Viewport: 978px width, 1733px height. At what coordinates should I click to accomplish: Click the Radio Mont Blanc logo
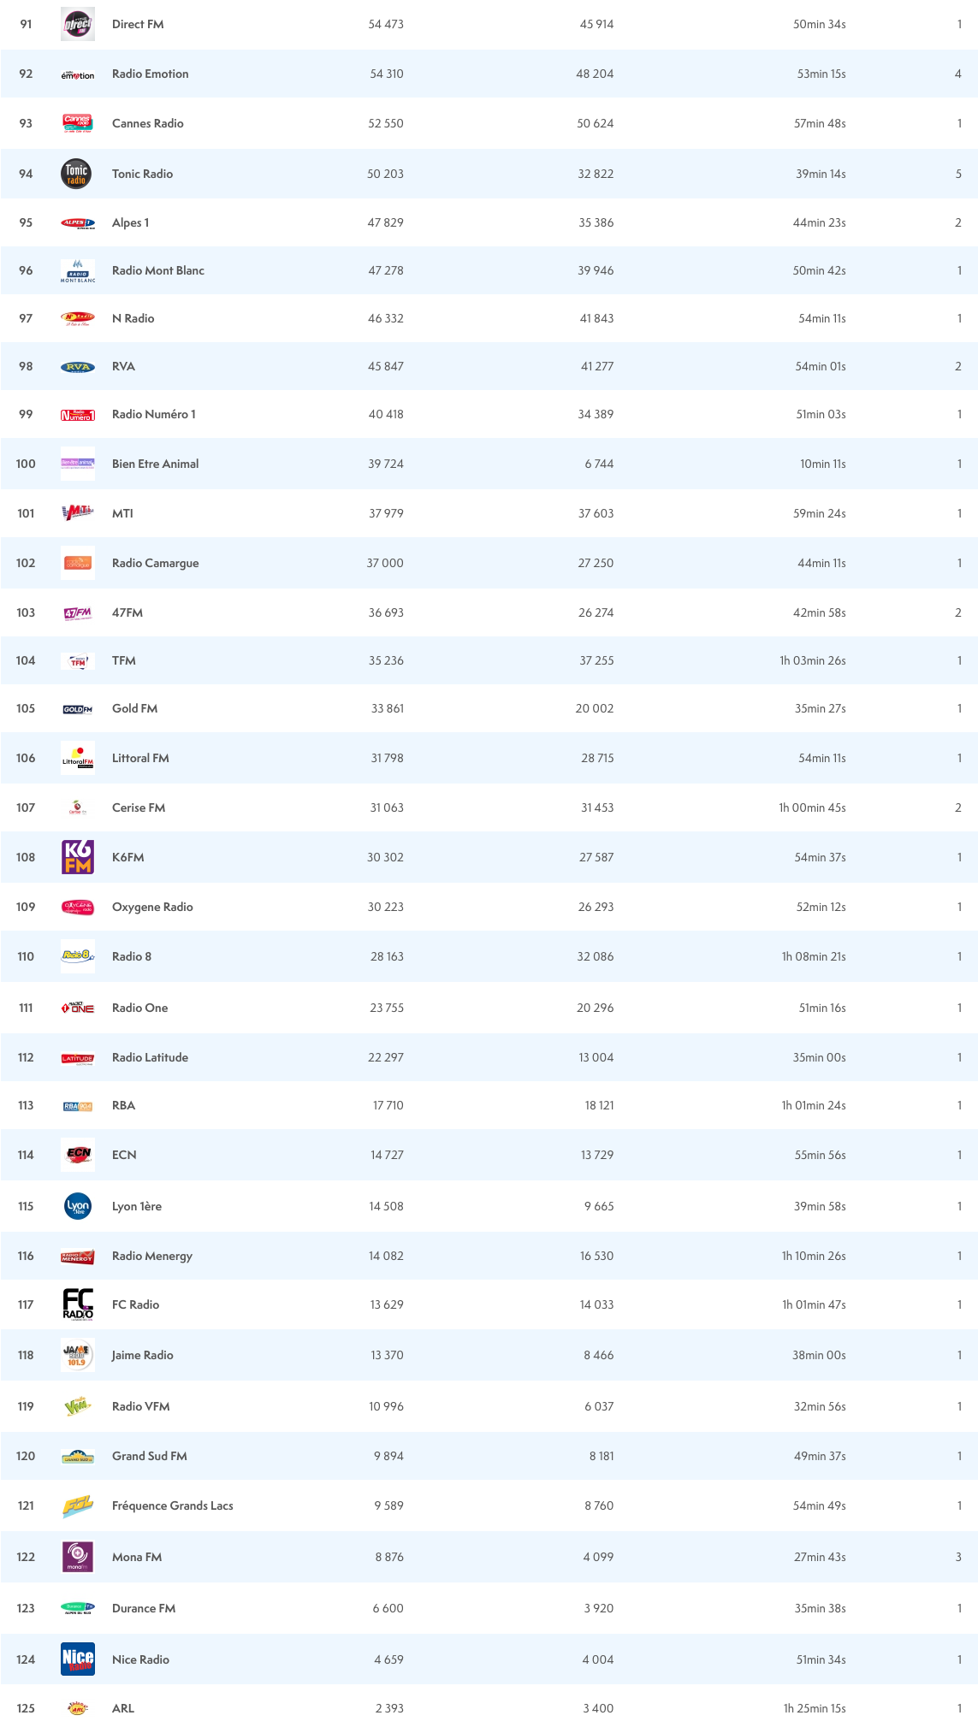point(77,270)
